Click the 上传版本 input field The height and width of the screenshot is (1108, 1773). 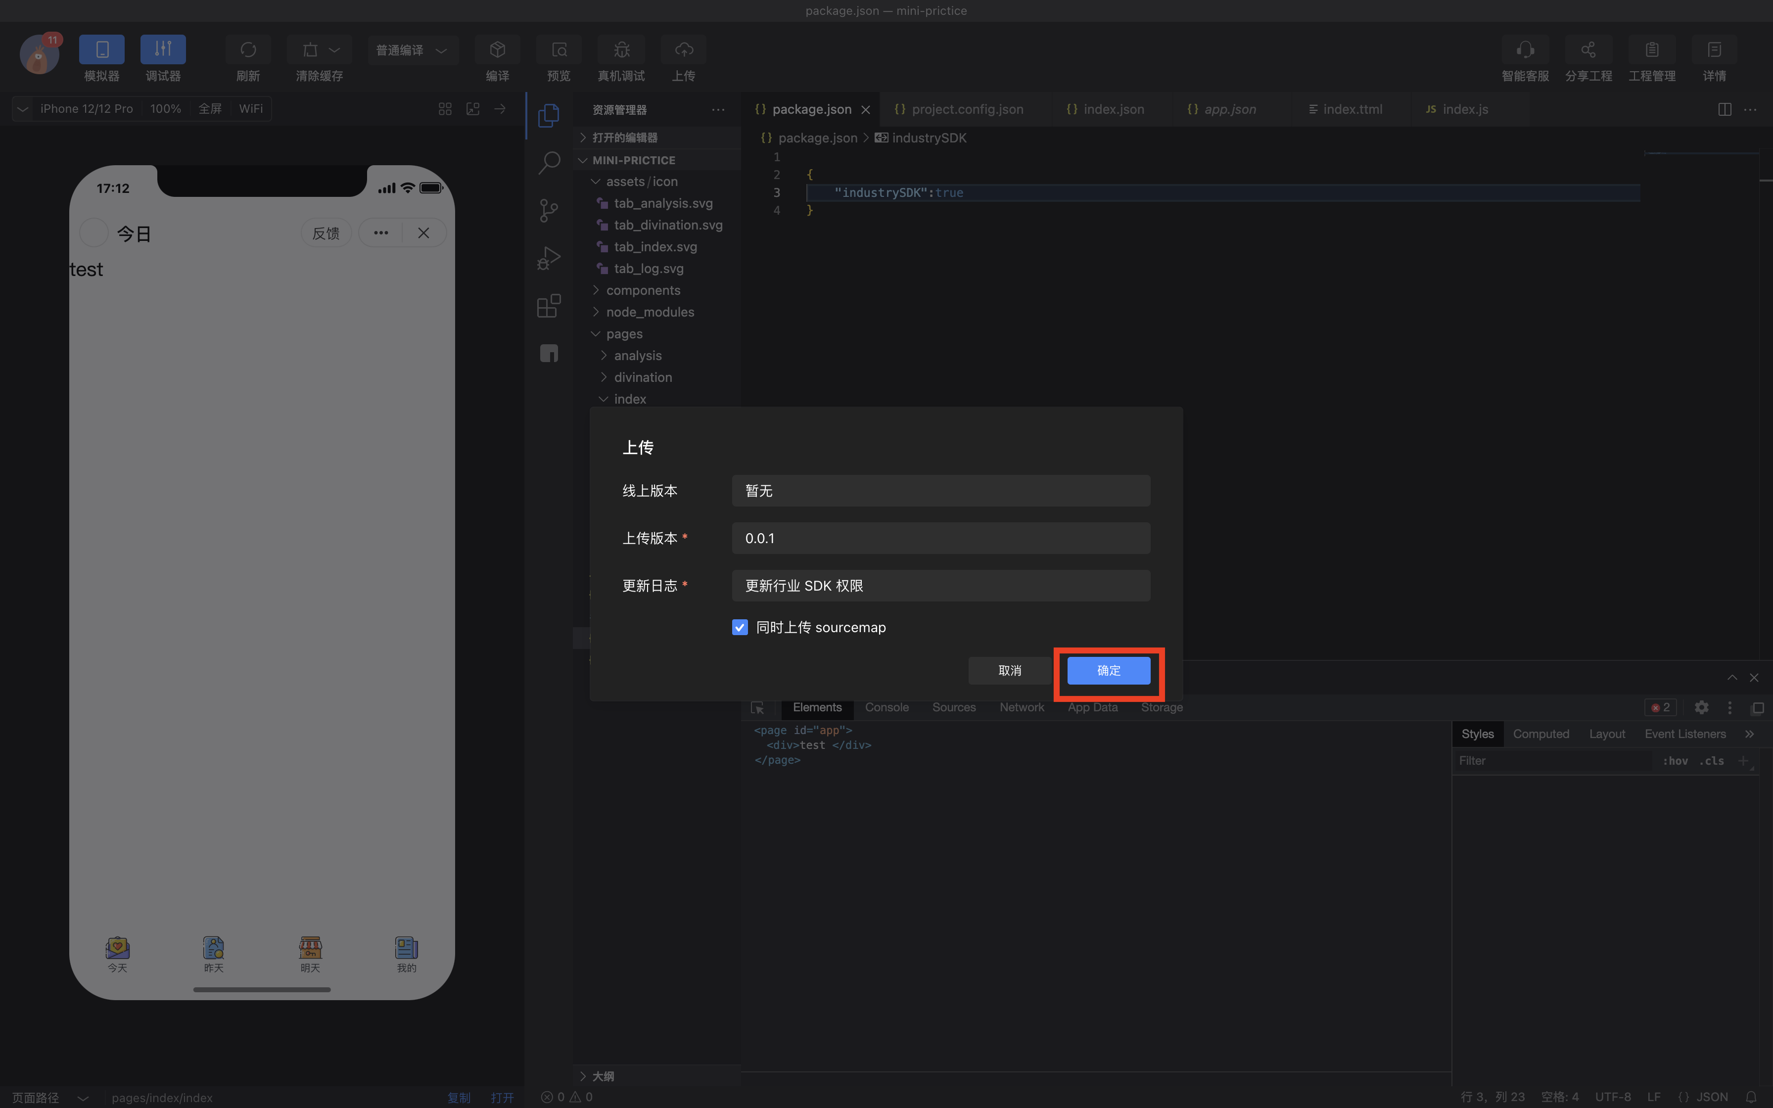click(x=941, y=538)
